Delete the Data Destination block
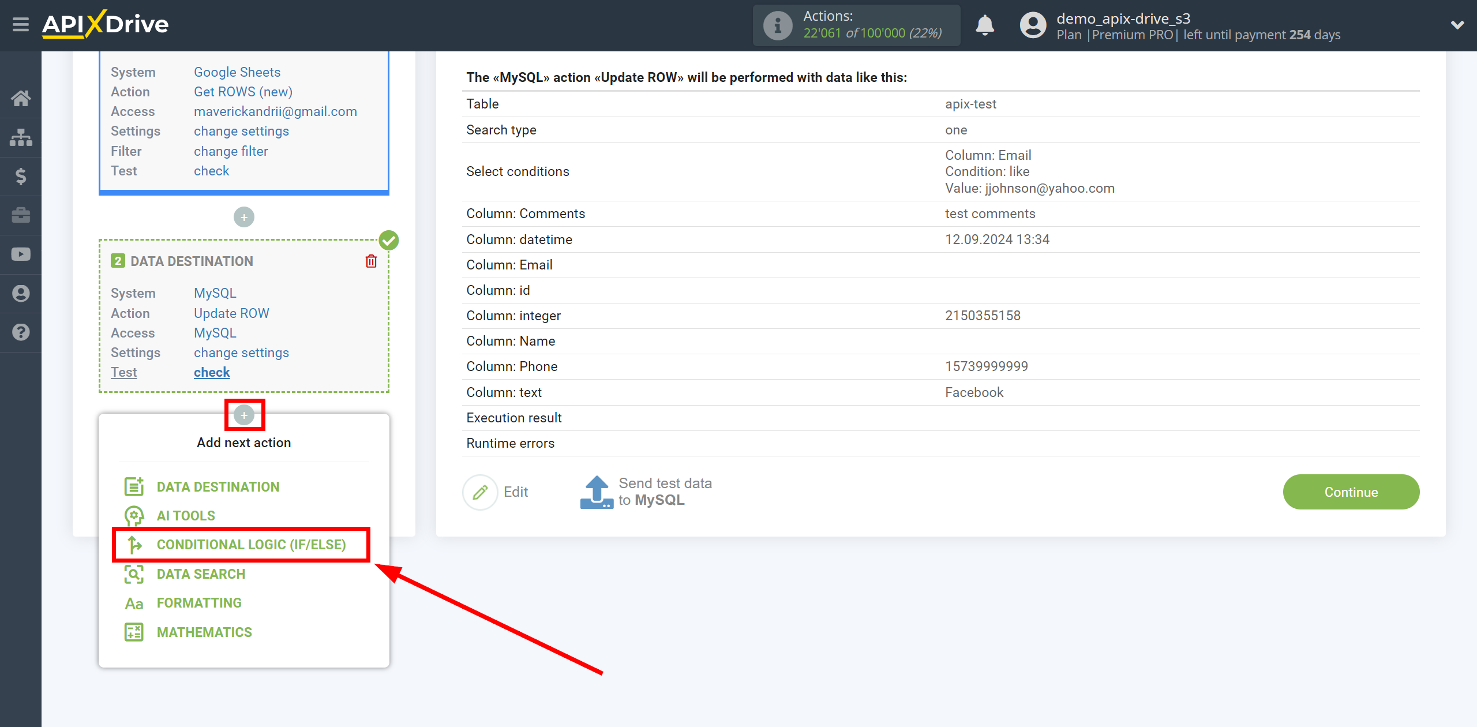The height and width of the screenshot is (727, 1477). coord(371,261)
